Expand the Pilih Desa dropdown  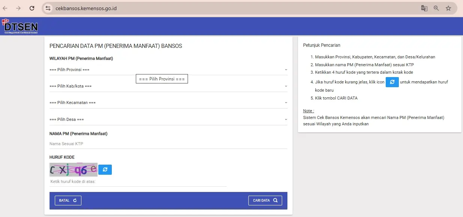[168, 119]
